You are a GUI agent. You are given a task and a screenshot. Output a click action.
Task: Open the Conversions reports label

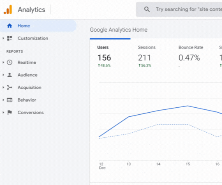pyautogui.click(x=30, y=113)
